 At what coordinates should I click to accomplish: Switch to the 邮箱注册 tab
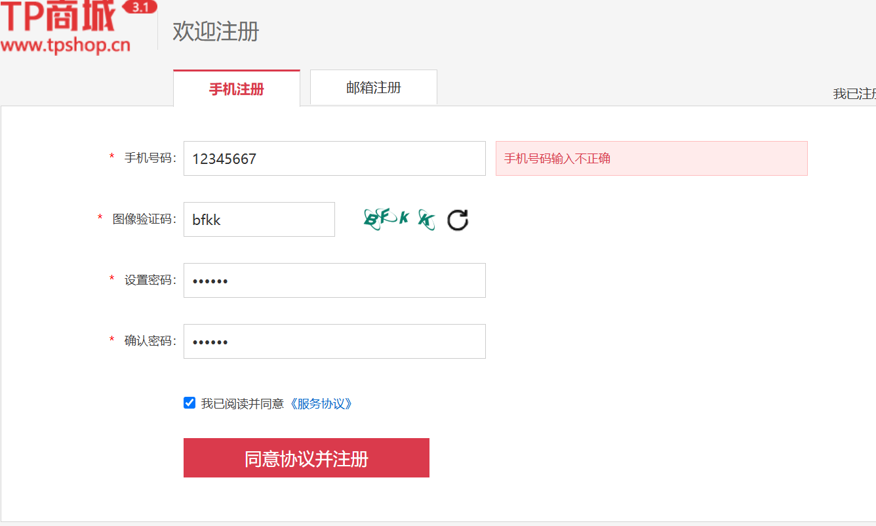372,87
